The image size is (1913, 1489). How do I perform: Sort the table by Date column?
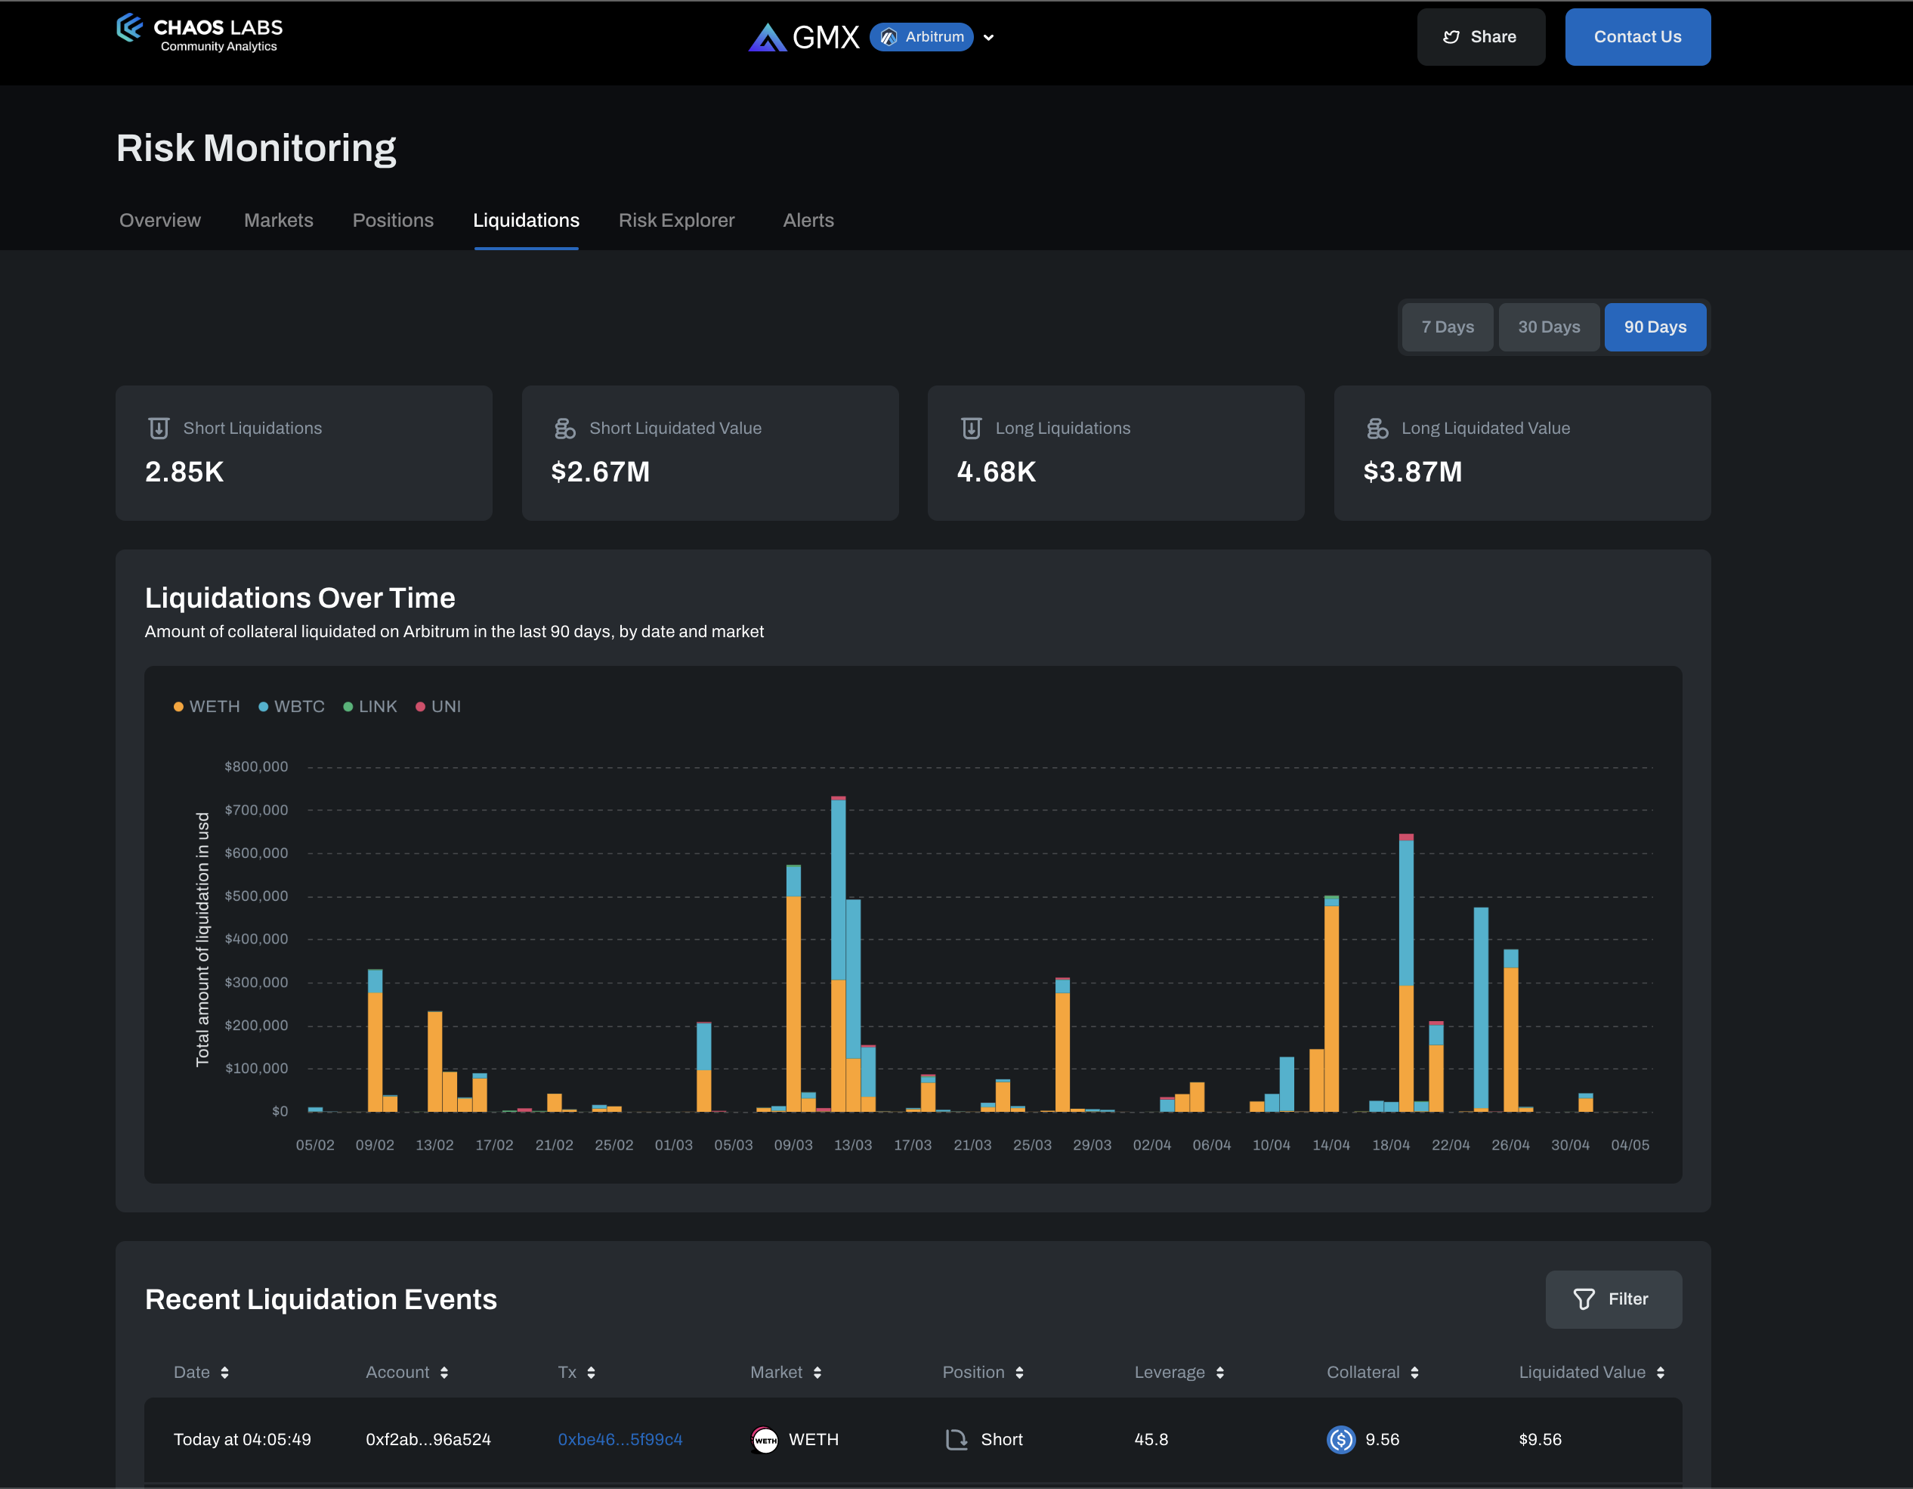coord(224,1373)
